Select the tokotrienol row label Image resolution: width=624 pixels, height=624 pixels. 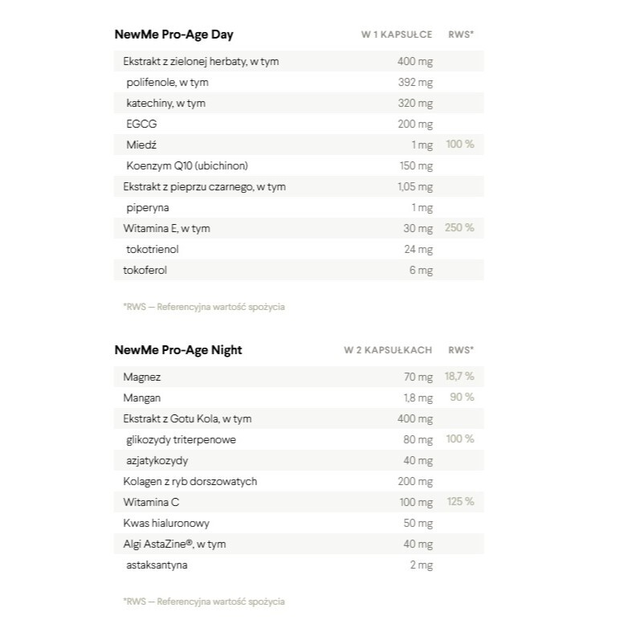coord(153,249)
